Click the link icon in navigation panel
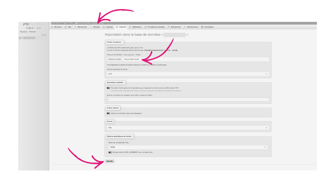Image resolution: width=333 pixels, height=181 pixels. (x=45, y=35)
